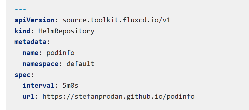
Task: Click the code block's left border
Action: pos(6,55)
